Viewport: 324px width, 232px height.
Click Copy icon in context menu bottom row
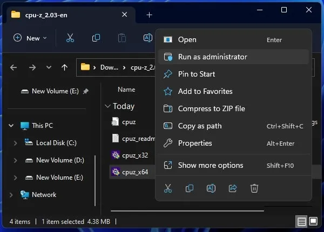click(190, 188)
